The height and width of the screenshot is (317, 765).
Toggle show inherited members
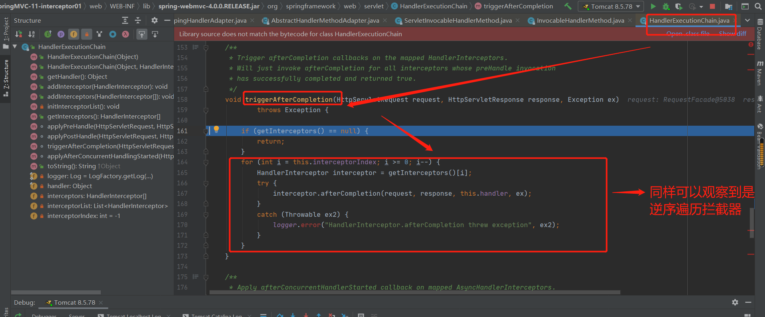point(48,34)
